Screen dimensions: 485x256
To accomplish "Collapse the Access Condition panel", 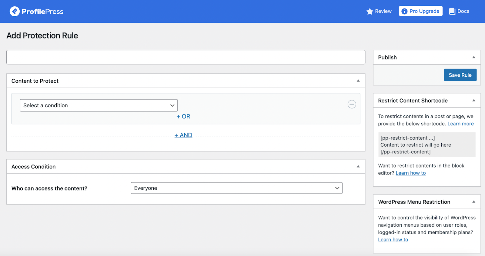I will click(358, 166).
